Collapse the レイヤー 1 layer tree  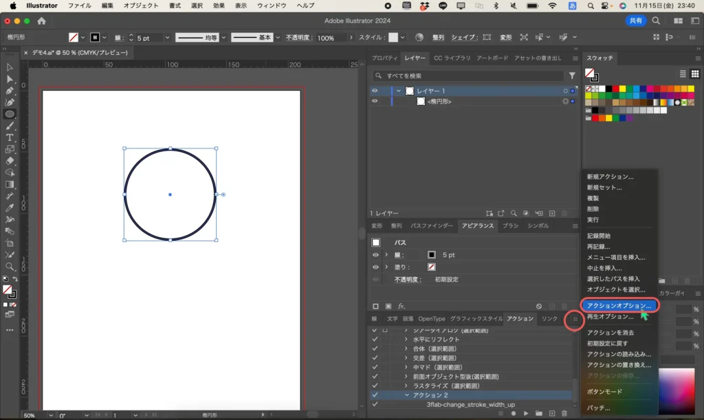pyautogui.click(x=399, y=91)
